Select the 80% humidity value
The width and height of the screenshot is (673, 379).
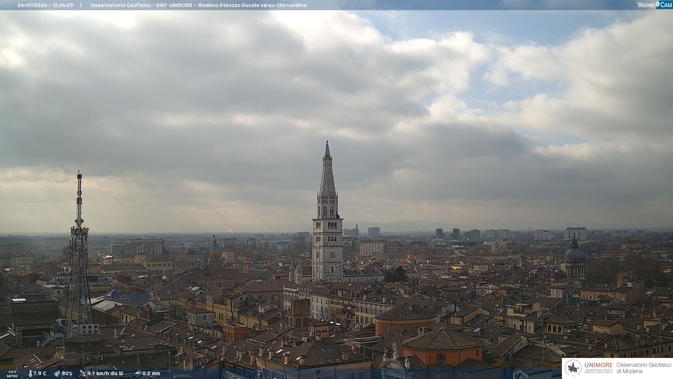[x=67, y=373]
